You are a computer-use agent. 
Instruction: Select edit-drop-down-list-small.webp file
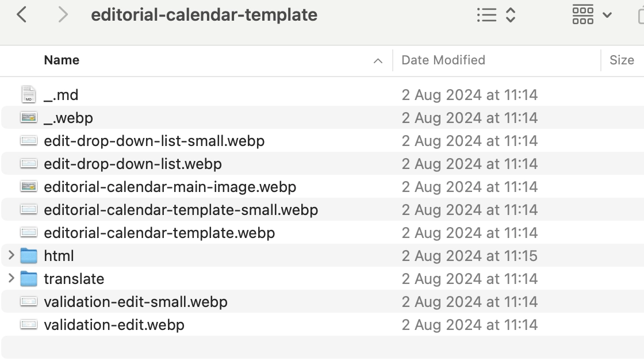pyautogui.click(x=154, y=140)
